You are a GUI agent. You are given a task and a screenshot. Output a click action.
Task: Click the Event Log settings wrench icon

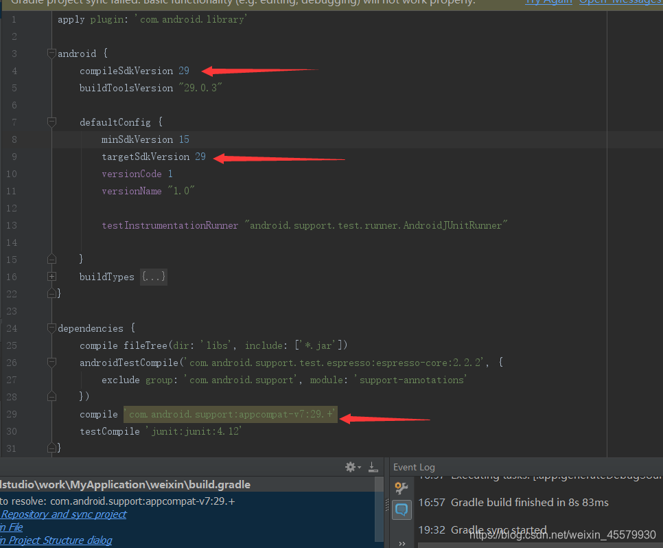(402, 488)
